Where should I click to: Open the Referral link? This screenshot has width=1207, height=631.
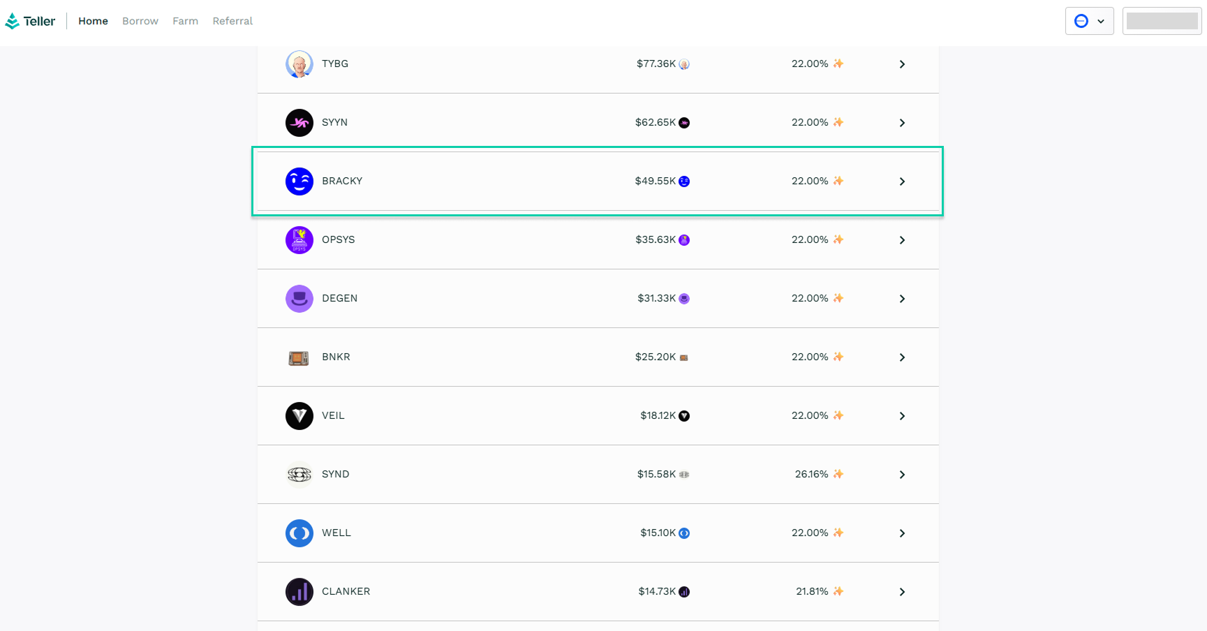pyautogui.click(x=232, y=21)
